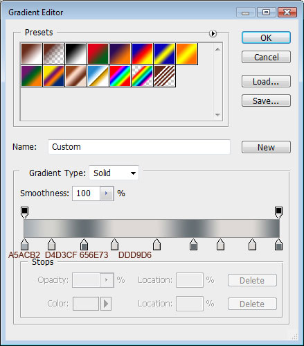304x346 pixels.
Task: Click the gradient preview bar
Action: 152,228
